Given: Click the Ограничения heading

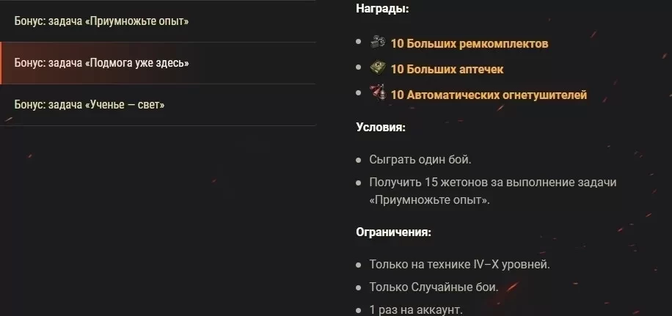Looking at the screenshot, I should 393,232.
